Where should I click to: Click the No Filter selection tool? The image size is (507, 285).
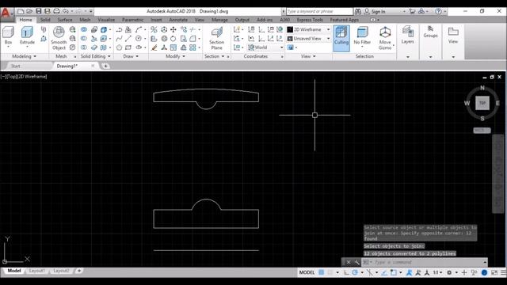pos(362,36)
